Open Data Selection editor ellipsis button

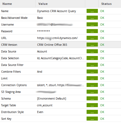(x=92, y=58)
